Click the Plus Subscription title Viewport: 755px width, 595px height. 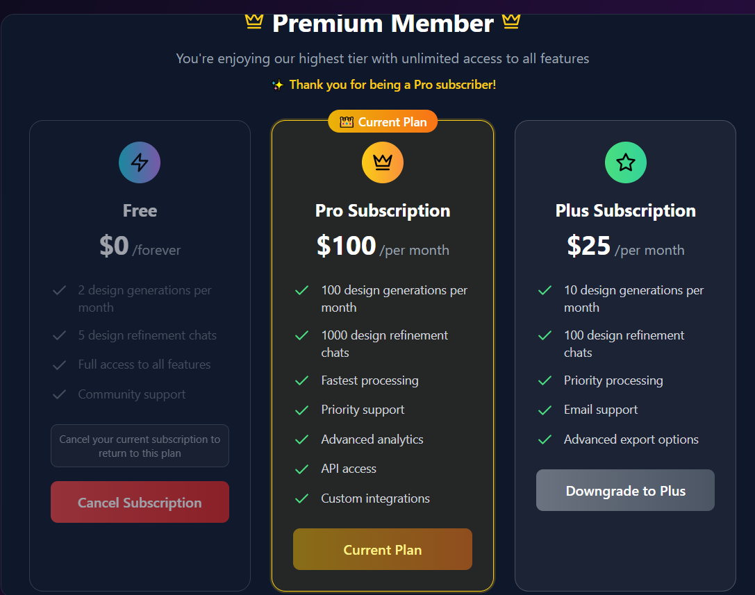pos(626,210)
